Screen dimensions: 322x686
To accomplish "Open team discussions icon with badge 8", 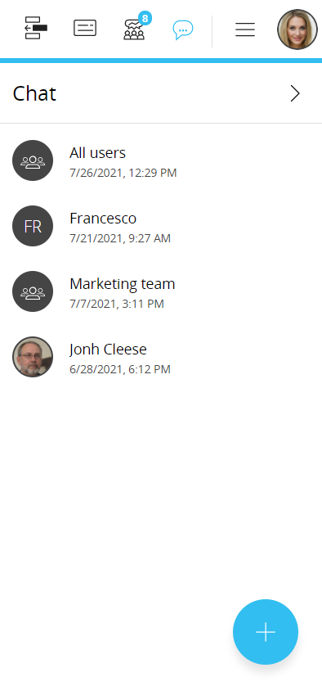I will (134, 29).
